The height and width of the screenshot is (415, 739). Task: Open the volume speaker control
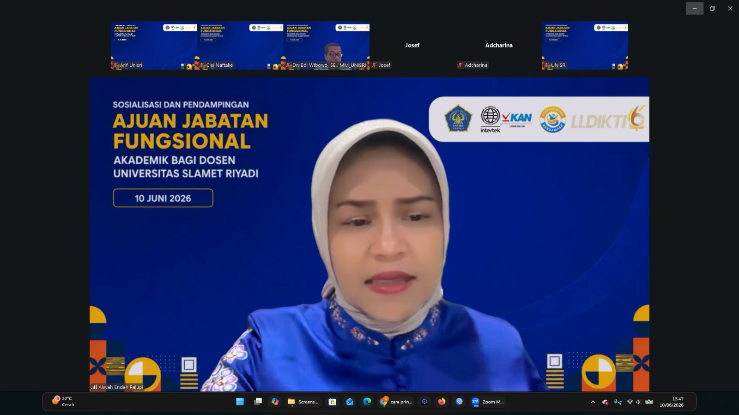click(x=638, y=402)
